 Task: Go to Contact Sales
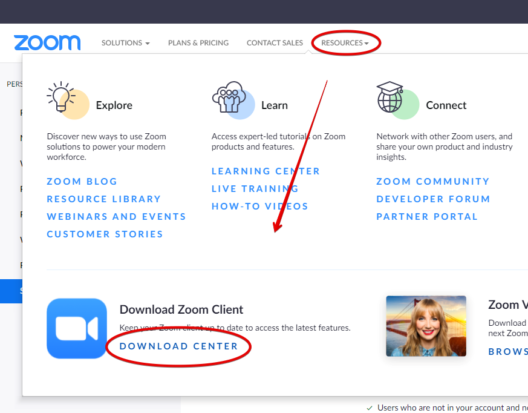(275, 43)
